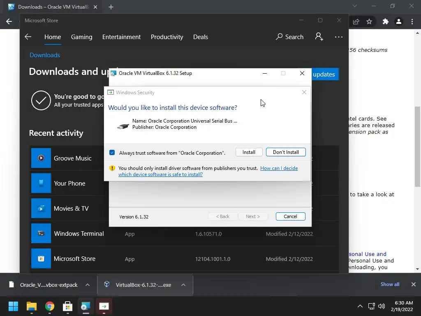Expand options for VirtualBox-6.1.32 exe download
Viewport: 421px width, 316px height.
183,285
